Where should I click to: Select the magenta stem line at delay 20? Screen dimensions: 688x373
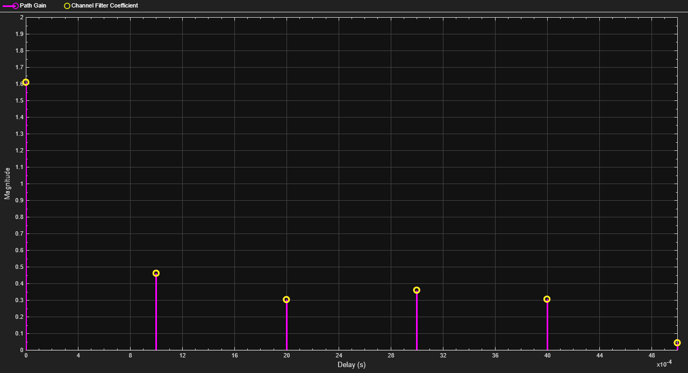click(286, 327)
